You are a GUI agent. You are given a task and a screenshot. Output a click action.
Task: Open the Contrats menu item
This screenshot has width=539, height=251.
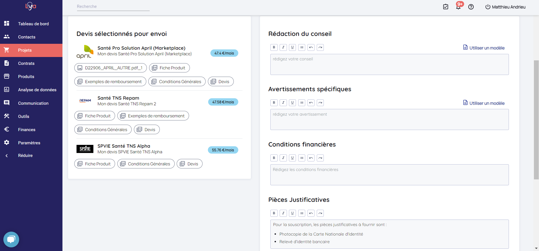click(26, 63)
